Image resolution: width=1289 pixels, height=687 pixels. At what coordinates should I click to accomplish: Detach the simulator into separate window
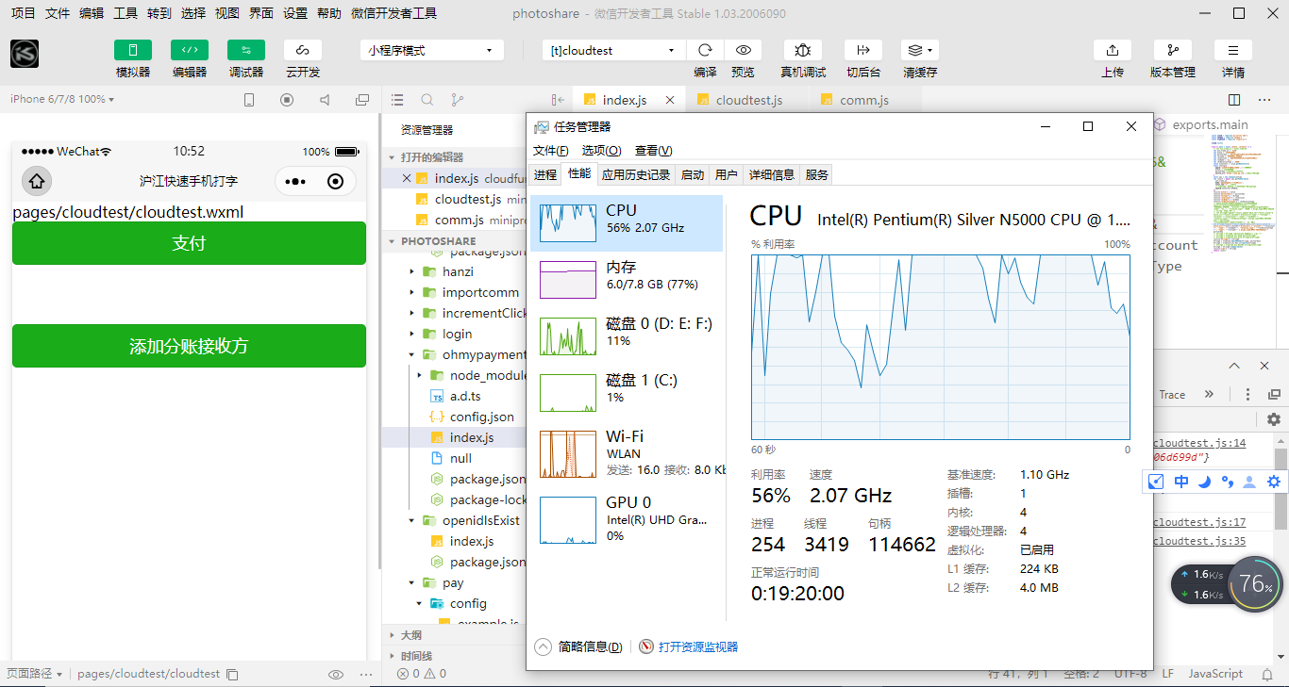click(362, 100)
